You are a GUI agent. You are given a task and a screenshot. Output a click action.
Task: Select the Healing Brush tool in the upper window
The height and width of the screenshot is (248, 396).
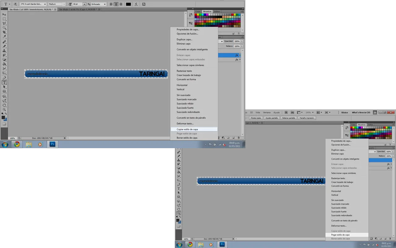(4, 42)
